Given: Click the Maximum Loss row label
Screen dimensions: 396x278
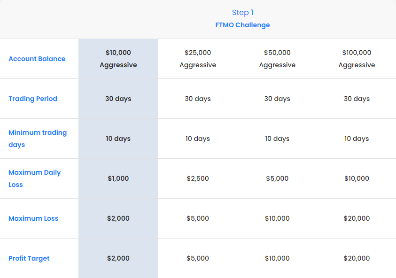Looking at the screenshot, I should tap(33, 218).
